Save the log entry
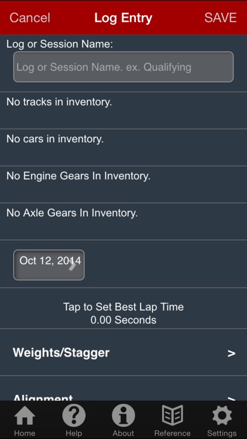Image resolution: width=247 pixels, height=439 pixels. (221, 18)
